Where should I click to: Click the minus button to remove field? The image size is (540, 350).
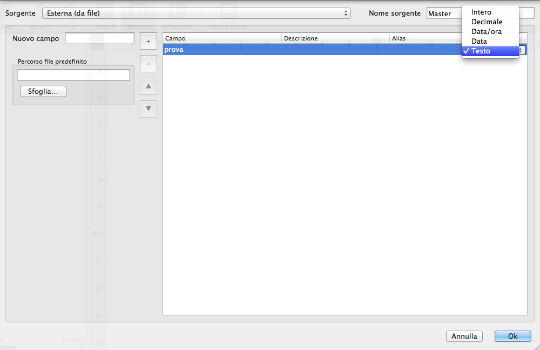pyautogui.click(x=148, y=64)
